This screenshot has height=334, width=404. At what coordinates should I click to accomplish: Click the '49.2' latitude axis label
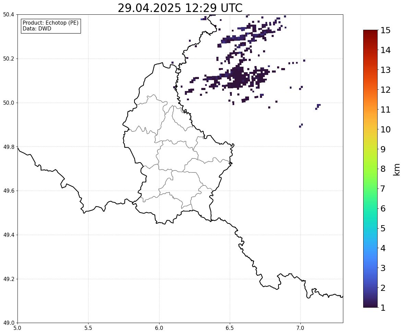[x=8, y=279]
